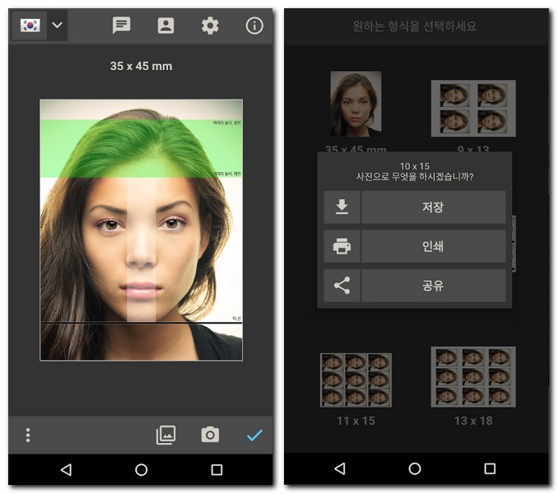Tap 인쇄 to print the photo
This screenshot has width=559, height=494.
pos(432,246)
